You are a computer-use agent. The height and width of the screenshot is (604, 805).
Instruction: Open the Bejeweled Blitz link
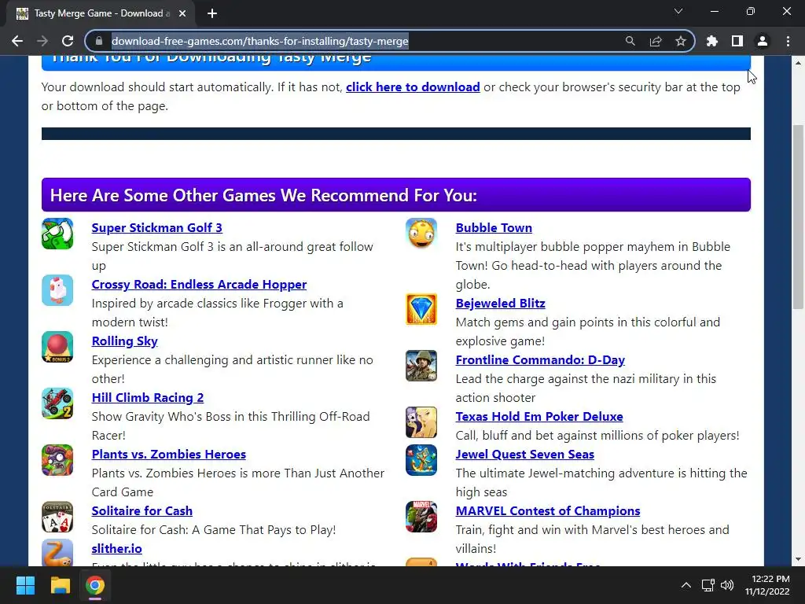pyautogui.click(x=500, y=303)
